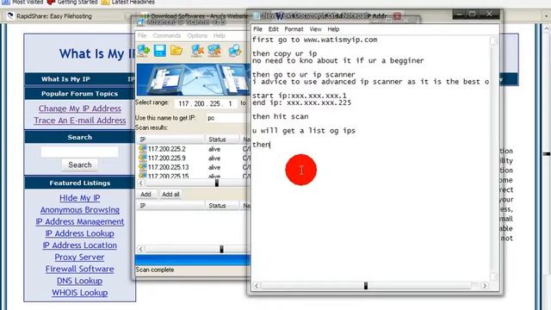Image resolution: width=551 pixels, height=310 pixels.
Task: Open Anonymous Browsing link
Action: click(80, 210)
